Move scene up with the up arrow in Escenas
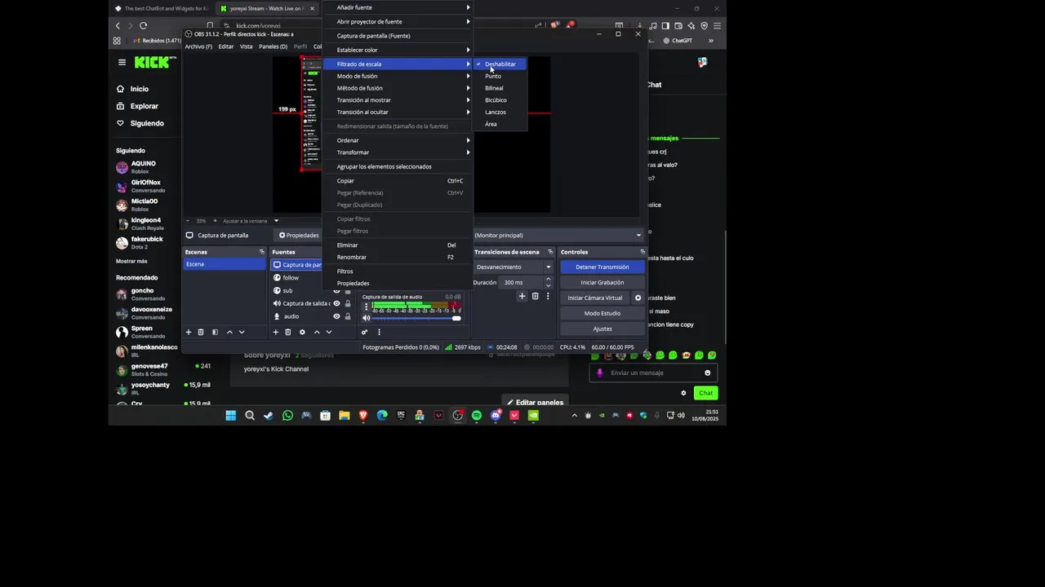Screen dimensions: 1045x587 (229, 332)
